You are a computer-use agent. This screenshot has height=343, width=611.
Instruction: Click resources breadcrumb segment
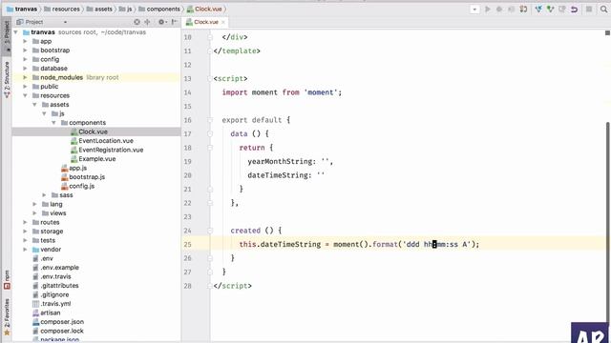click(x=61, y=9)
